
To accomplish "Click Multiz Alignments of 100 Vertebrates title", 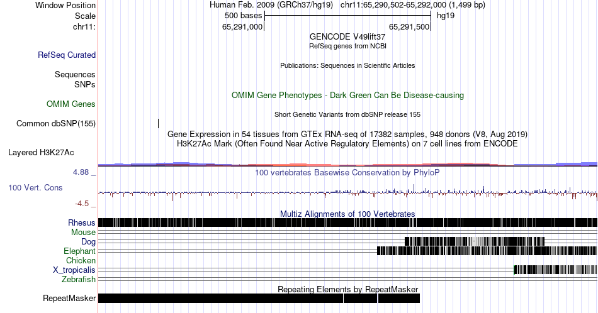I will point(347,214).
